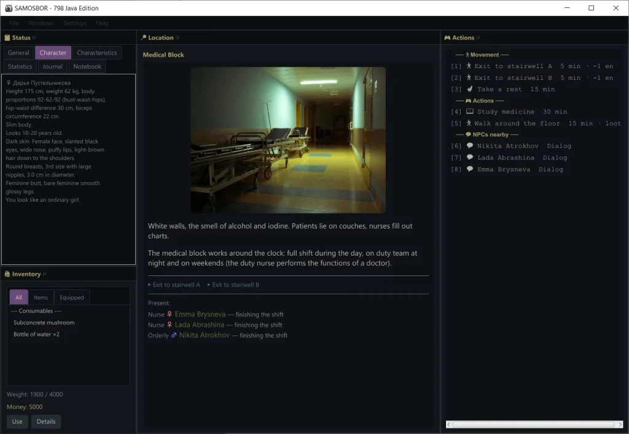Click the rest icon next to Take a rest

(470, 89)
